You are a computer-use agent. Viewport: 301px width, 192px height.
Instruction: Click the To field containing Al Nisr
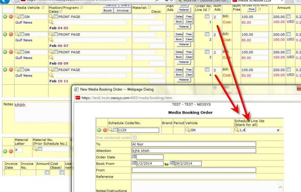click(x=194, y=144)
